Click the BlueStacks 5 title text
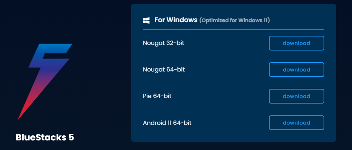352x150 pixels. coord(45,137)
